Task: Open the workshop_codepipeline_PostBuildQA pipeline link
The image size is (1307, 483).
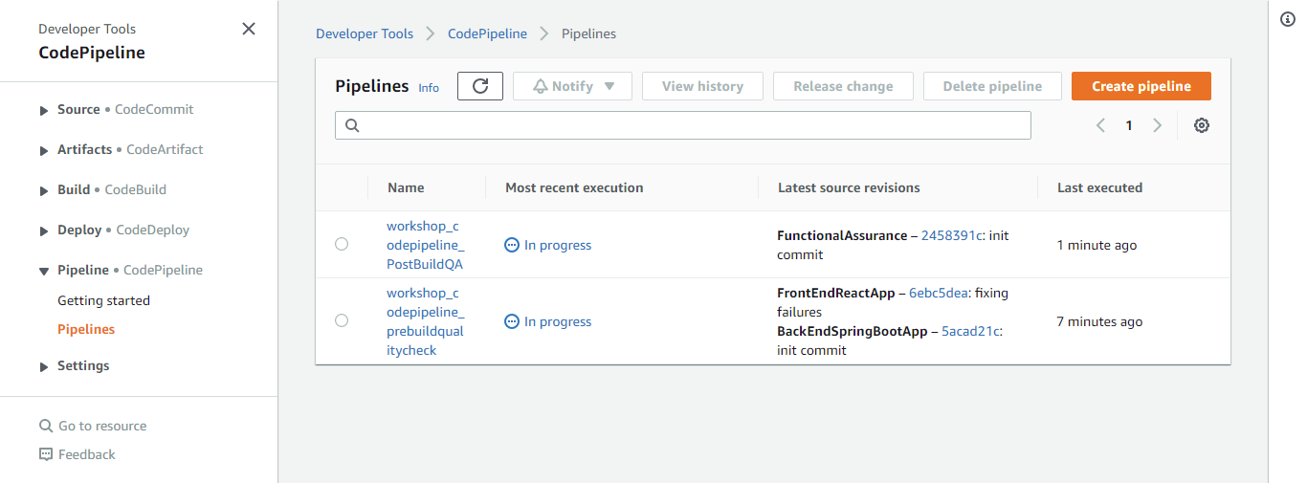Action: coord(425,245)
